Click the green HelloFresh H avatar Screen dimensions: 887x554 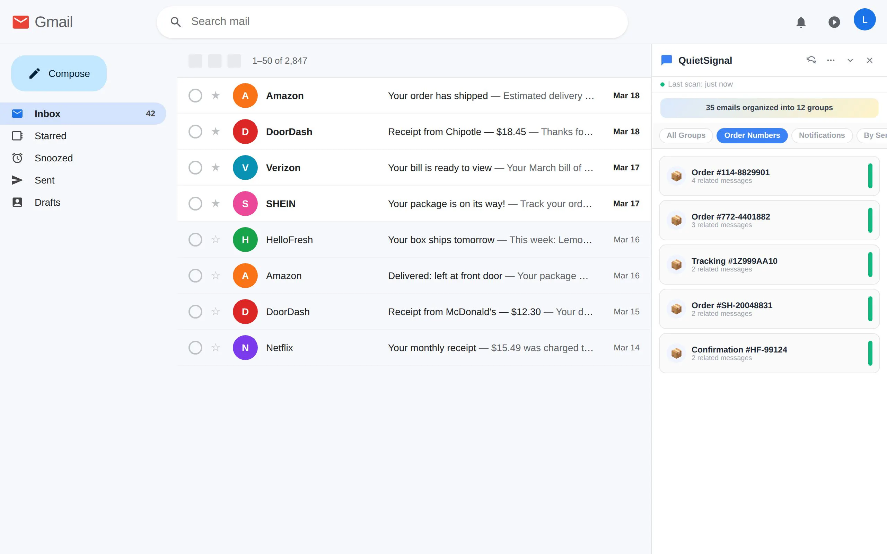pyautogui.click(x=245, y=240)
